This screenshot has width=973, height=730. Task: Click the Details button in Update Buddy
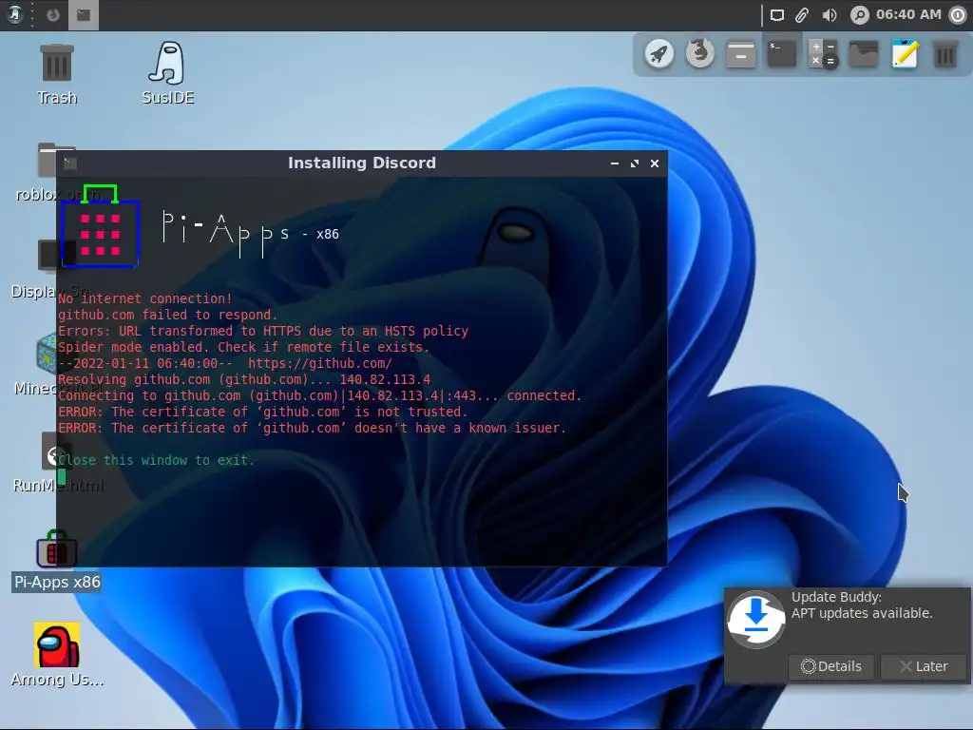pos(830,666)
